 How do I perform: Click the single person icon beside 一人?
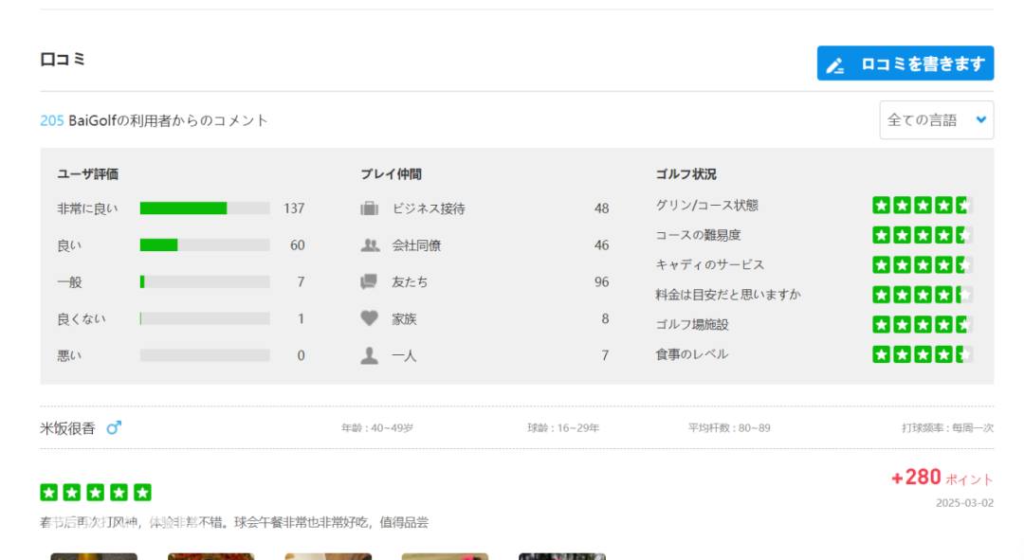click(x=369, y=356)
